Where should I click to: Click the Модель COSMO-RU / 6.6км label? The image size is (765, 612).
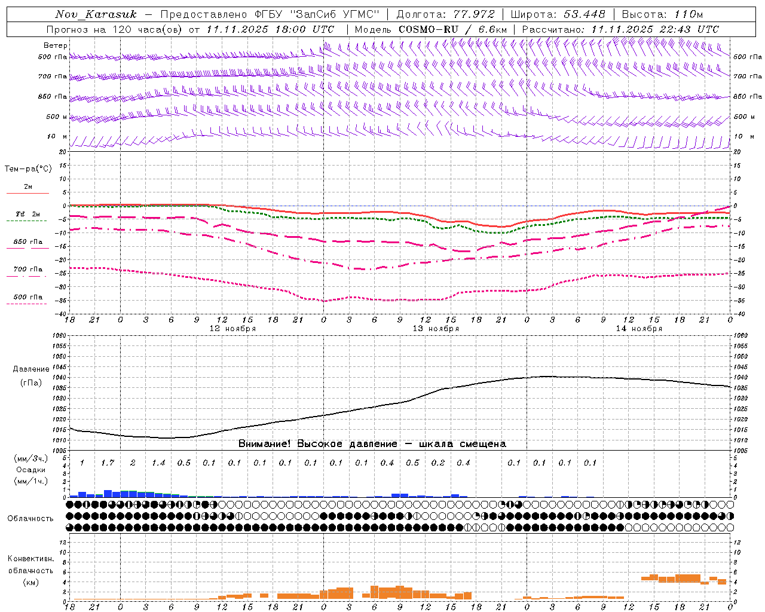pyautogui.click(x=430, y=29)
